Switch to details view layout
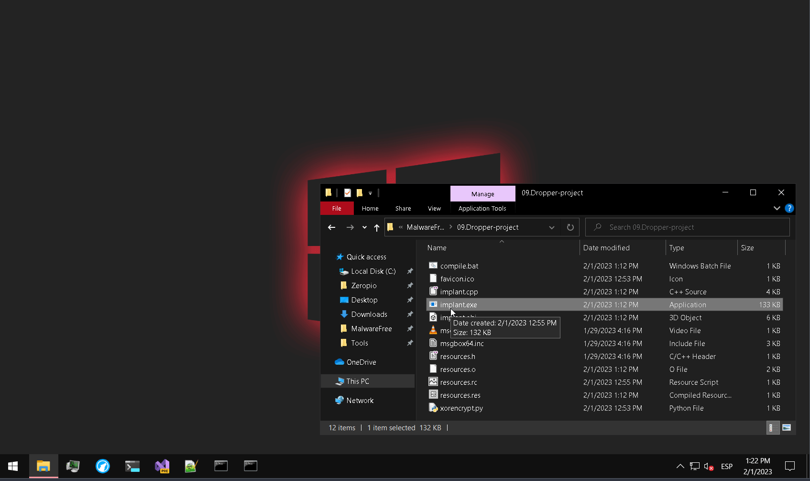 coord(771,428)
